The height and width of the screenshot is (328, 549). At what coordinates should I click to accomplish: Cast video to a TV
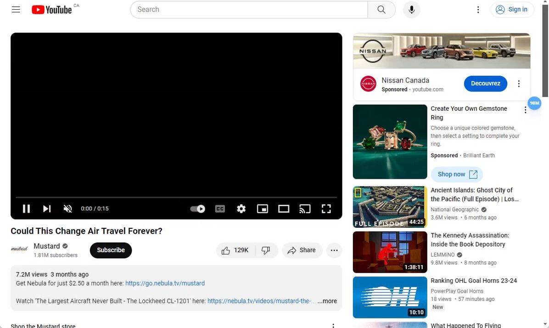(x=305, y=209)
